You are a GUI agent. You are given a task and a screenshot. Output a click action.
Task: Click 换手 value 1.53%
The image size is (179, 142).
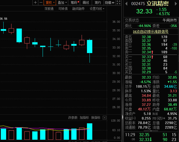(146, 91)
